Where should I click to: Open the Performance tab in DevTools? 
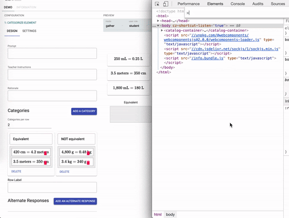[188, 4]
